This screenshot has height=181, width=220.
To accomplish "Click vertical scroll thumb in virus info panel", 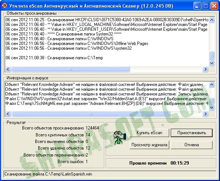I will click(x=212, y=101).
